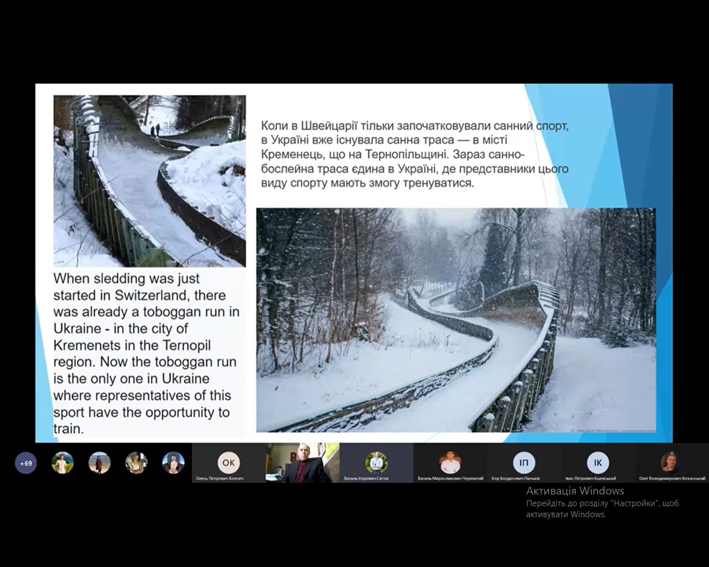This screenshot has height=567, width=709.
Task: Click the Іван Петрович Кшевський name label
Action: (x=589, y=478)
